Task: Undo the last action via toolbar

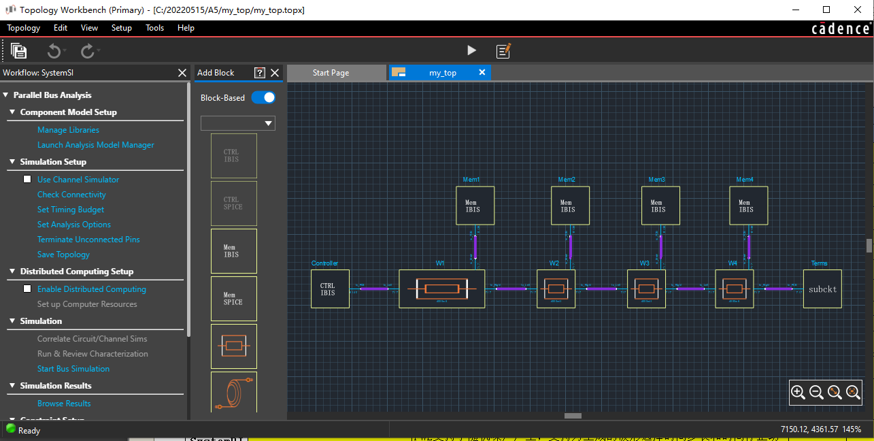Action: (x=54, y=51)
